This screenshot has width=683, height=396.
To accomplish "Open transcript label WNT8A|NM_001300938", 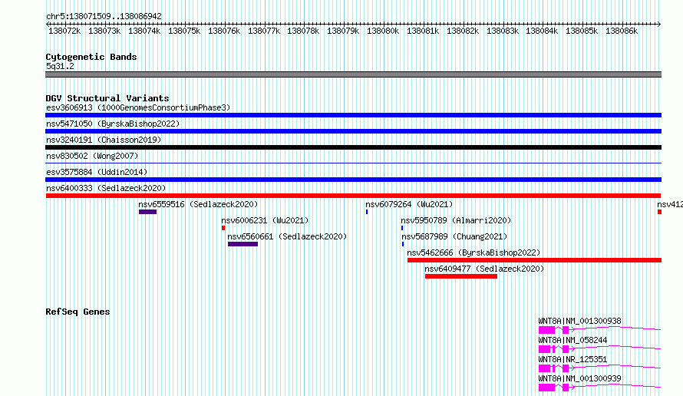I will pyautogui.click(x=579, y=321).
